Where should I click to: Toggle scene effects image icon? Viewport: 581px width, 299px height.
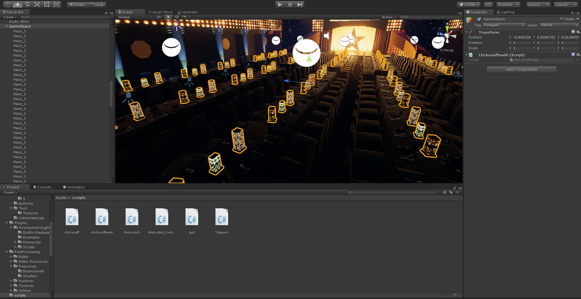click(x=184, y=17)
